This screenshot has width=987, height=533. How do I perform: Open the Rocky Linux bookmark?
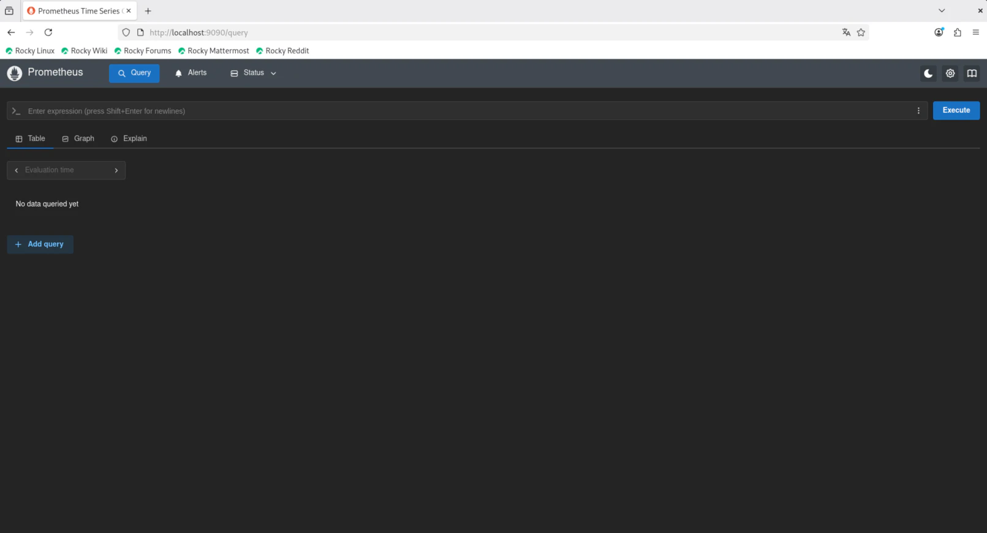click(x=30, y=51)
